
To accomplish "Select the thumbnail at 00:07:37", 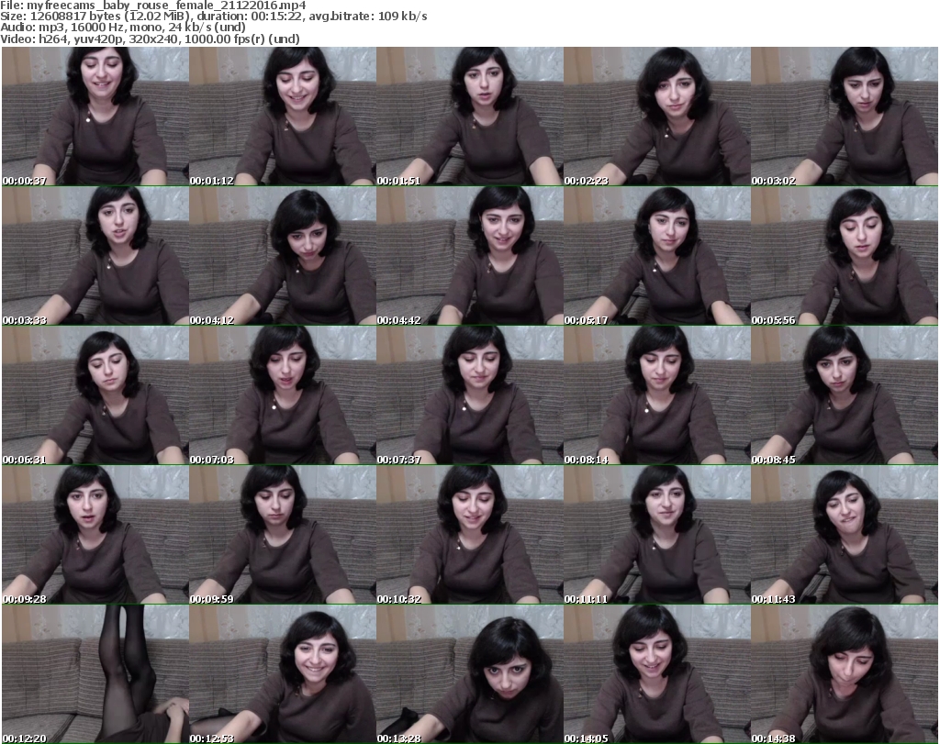I will pos(470,395).
